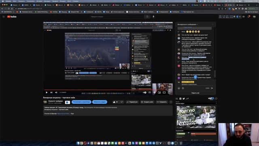Send the chat message with arrow icon
Viewport: 259px width, 146px height.
click(x=212, y=88)
